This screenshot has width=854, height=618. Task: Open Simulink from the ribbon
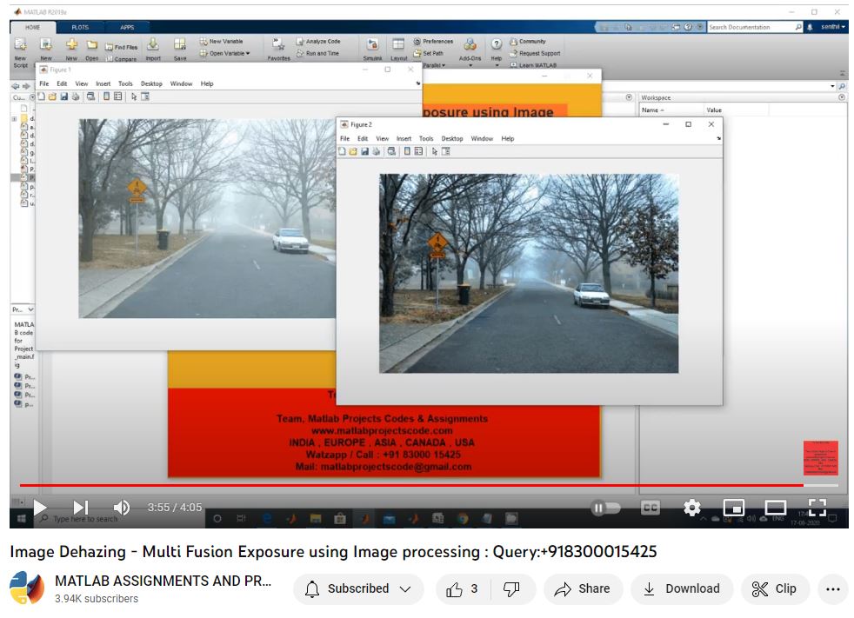pos(372,50)
